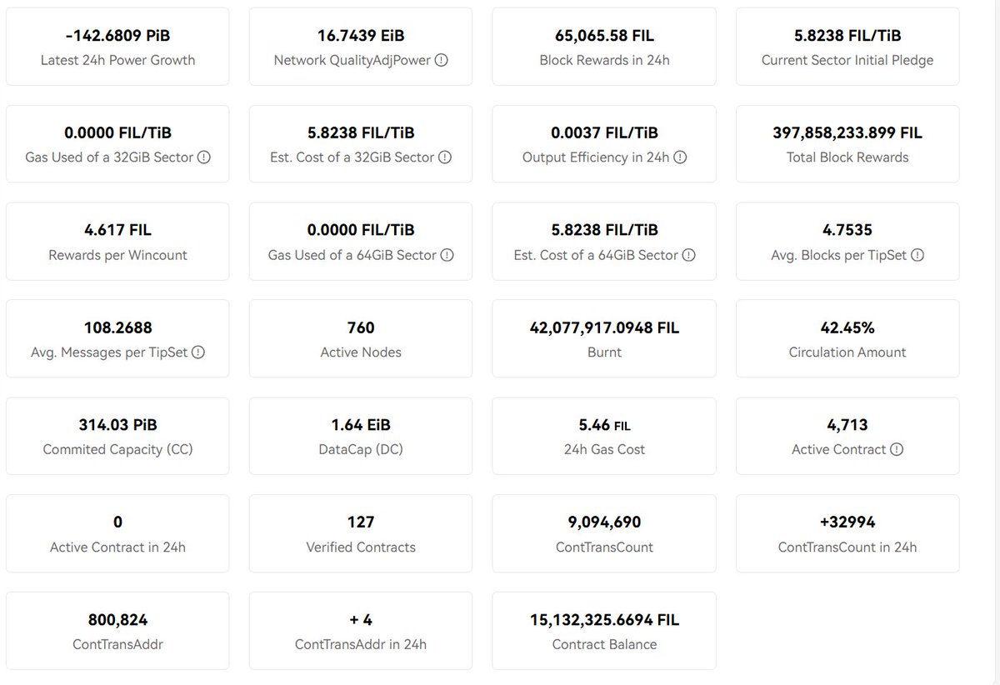
Task: Select the Latest 24h Power Growth card
Action: 117,47
